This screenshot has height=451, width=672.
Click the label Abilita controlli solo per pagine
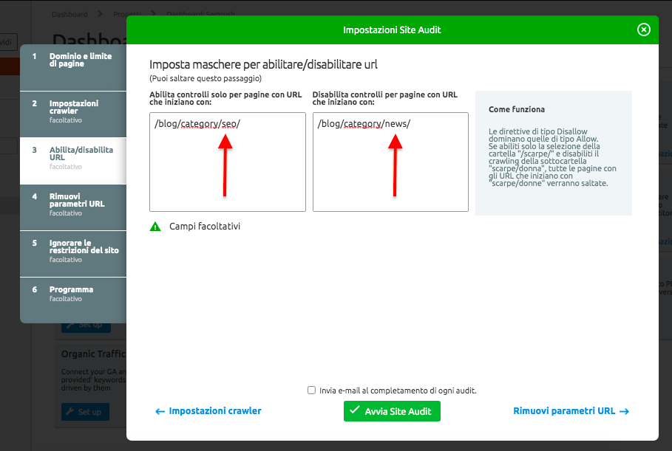(x=225, y=98)
